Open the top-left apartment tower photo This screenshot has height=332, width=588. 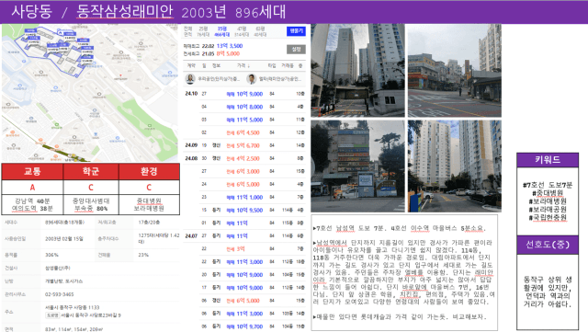[357, 70]
